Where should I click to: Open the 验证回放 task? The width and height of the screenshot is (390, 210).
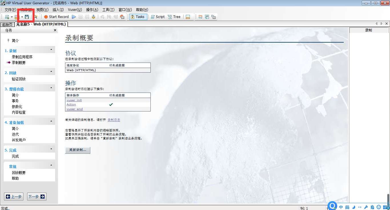point(19,79)
